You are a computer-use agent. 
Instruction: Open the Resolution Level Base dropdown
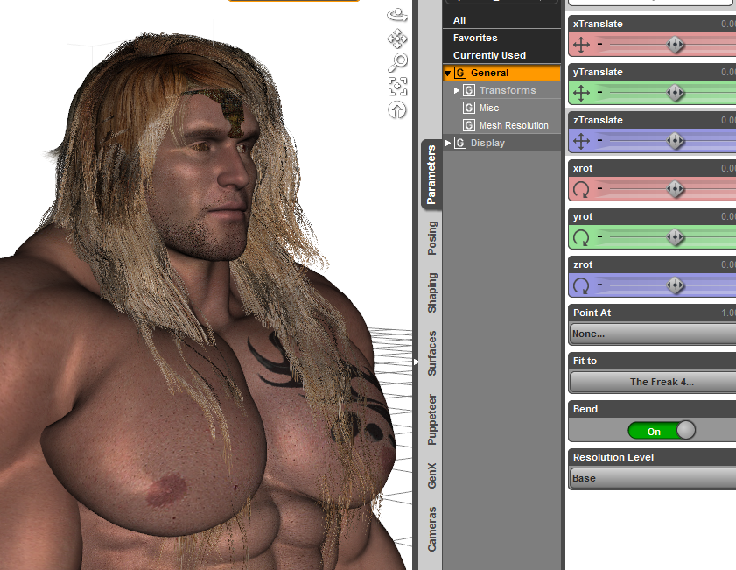point(653,478)
